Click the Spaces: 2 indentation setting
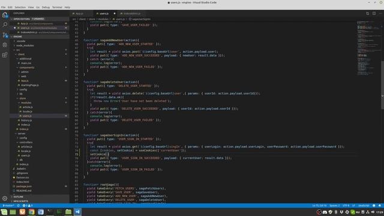 [335, 205]
